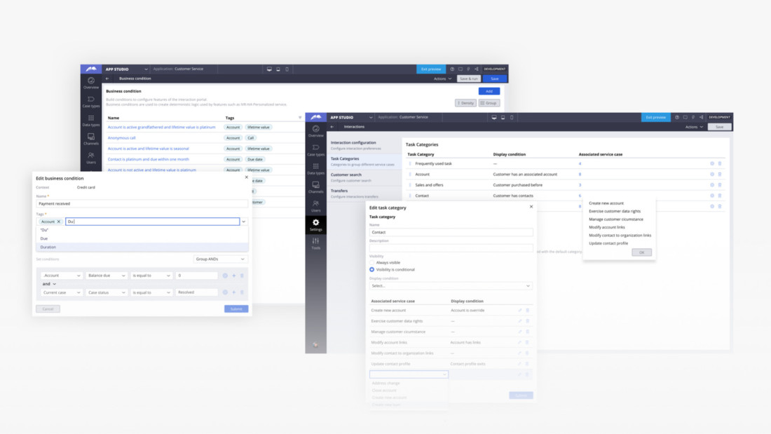Select the Always visible radio button
The image size is (771, 434).
(x=372, y=262)
